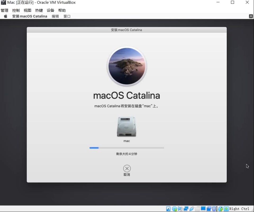Viewport: 254px width, 212px height.
Task: Click the USB devices status icon
Action: coord(191,209)
